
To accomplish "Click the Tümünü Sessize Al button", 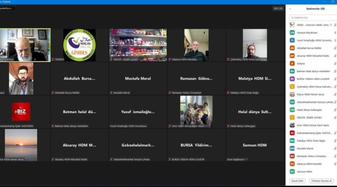I will (321, 181).
